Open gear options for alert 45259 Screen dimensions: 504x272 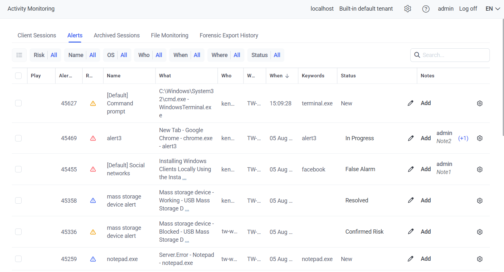pos(480,259)
